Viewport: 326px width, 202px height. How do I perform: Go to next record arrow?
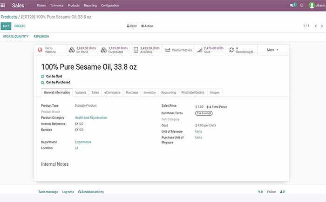pyautogui.click(x=322, y=26)
